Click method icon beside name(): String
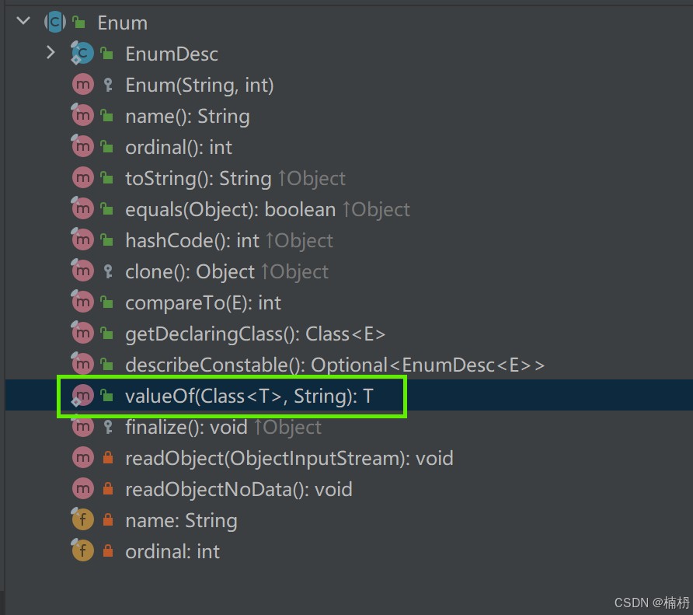The image size is (693, 615). (x=82, y=116)
